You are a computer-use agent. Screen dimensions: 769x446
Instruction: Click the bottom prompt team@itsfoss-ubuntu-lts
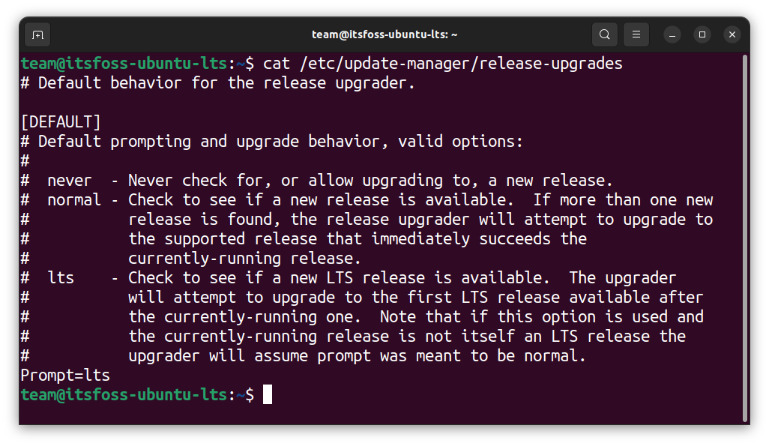124,394
